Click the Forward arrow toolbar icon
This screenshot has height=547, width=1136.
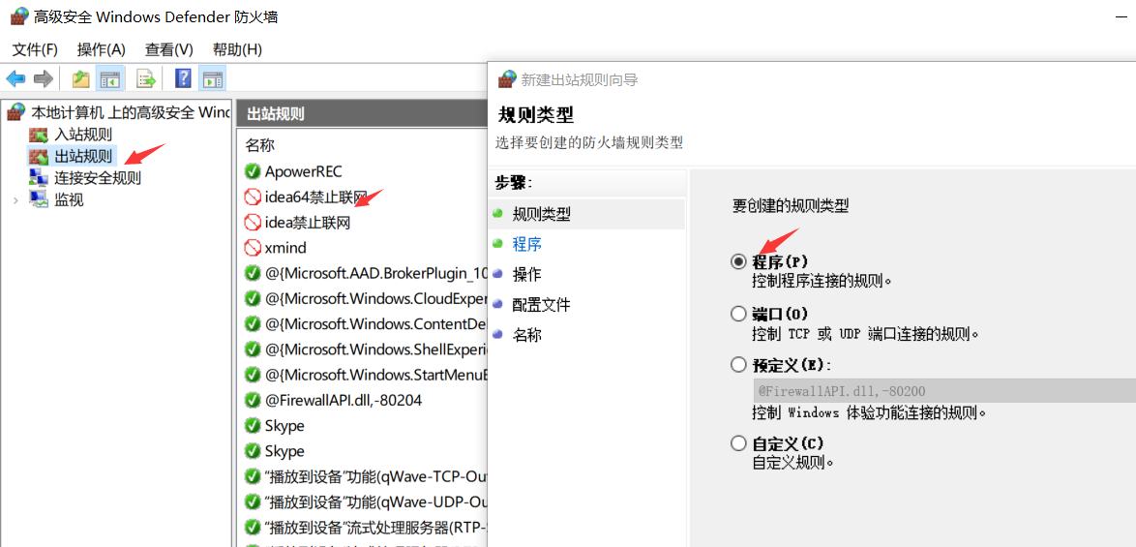coord(44,79)
